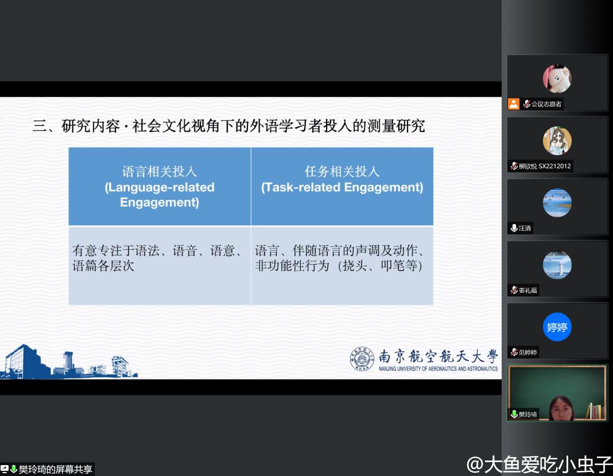Click the orange host icon on 会议志愿者 tile
This screenshot has height=476, width=613.
click(x=514, y=104)
